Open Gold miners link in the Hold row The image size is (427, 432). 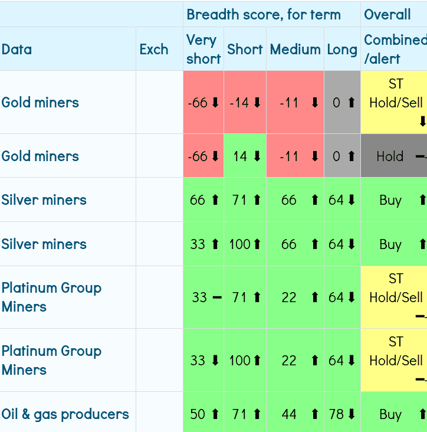click(40, 156)
